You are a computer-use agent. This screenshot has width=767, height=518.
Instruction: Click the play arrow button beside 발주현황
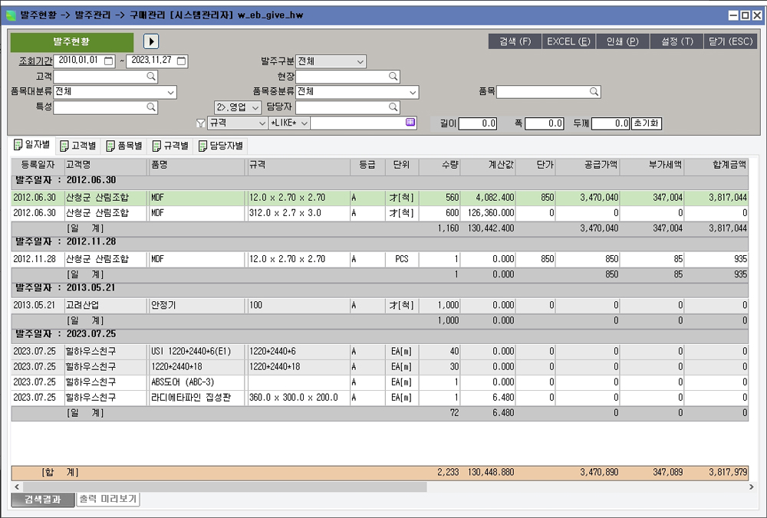[x=151, y=41]
